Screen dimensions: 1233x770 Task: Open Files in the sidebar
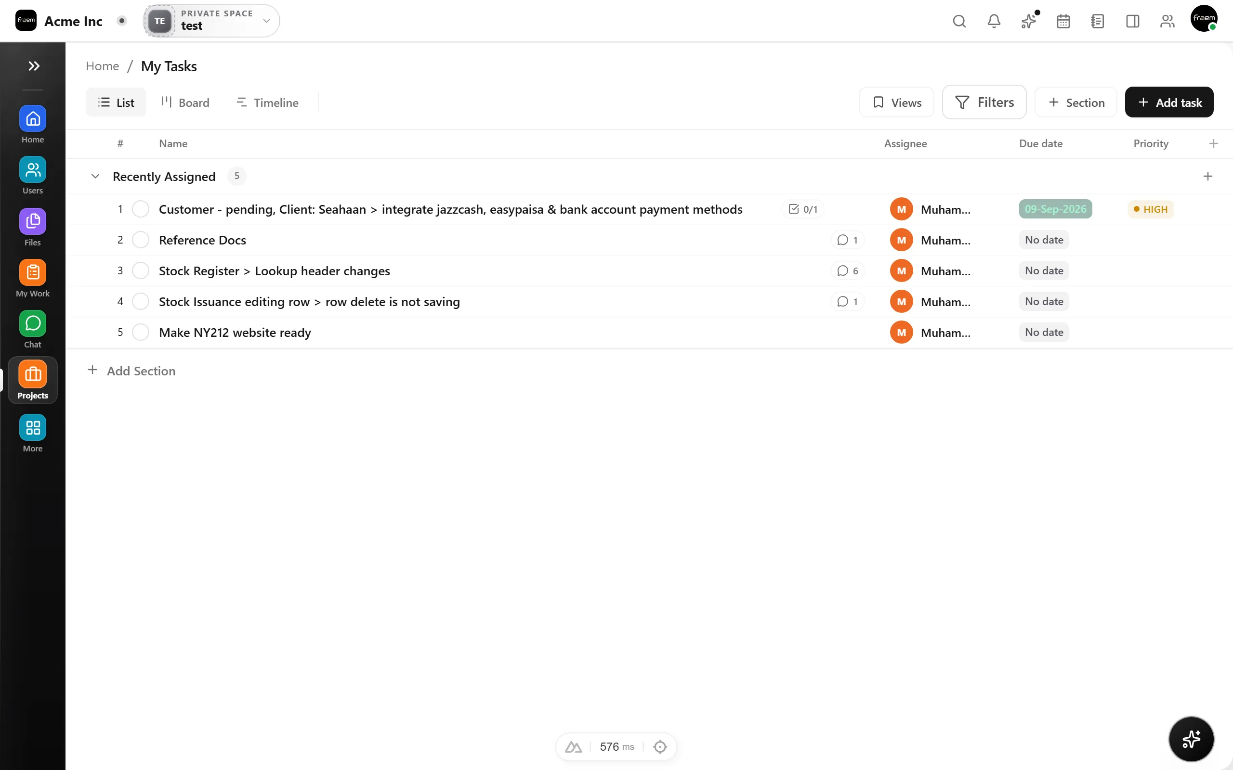[33, 228]
